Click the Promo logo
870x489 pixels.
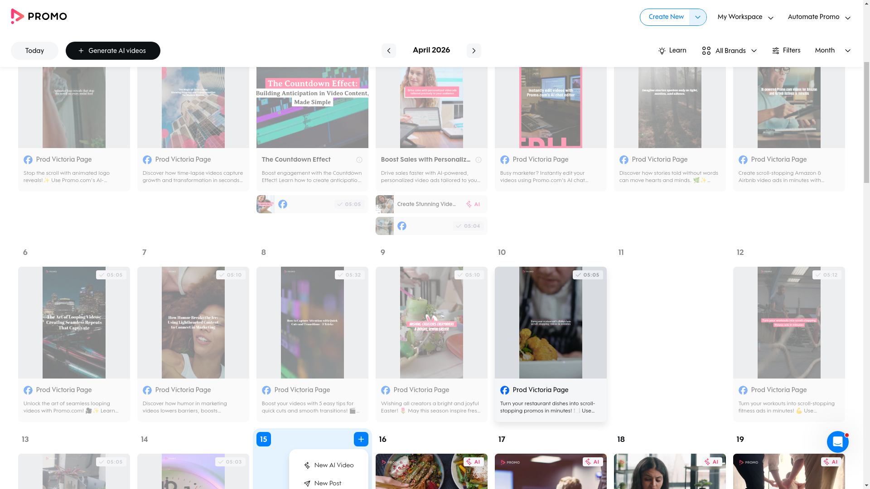(39, 17)
